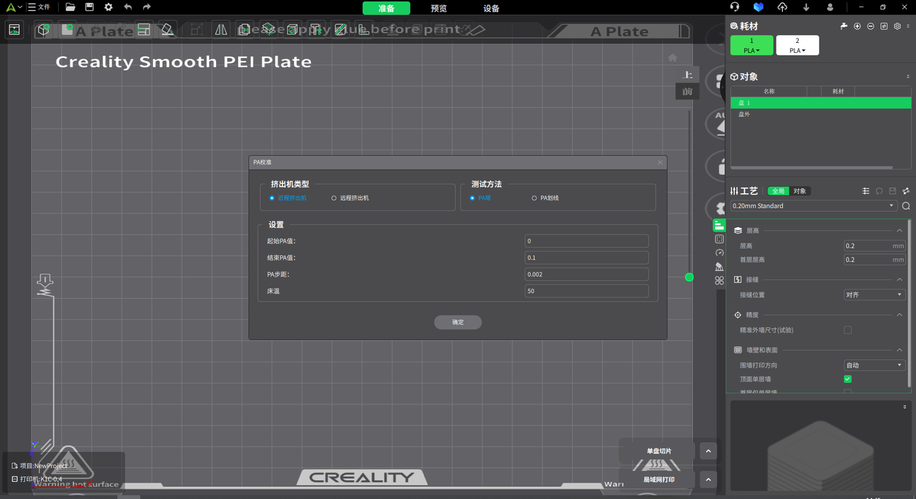This screenshot has width=916, height=499.
Task: Open the support headset icon
Action: [x=734, y=7]
